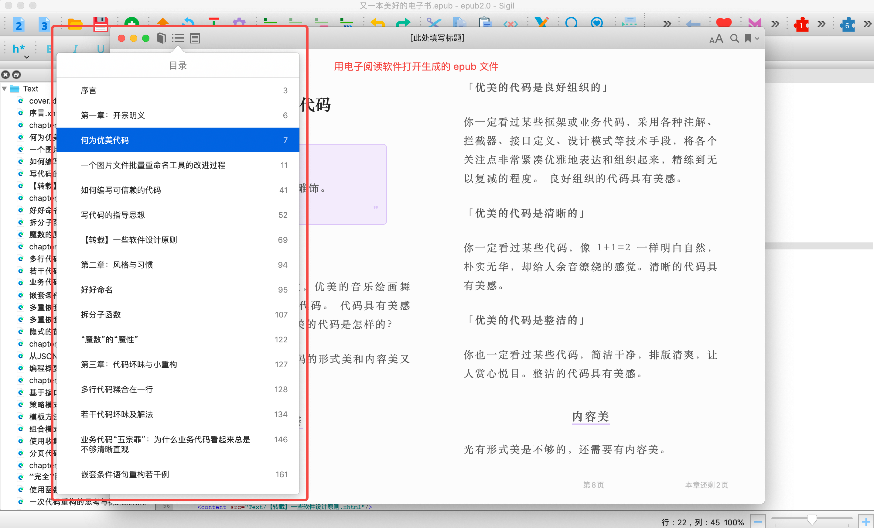874x528 pixels.
Task: Select the paste clipboard icon
Action: point(485,22)
